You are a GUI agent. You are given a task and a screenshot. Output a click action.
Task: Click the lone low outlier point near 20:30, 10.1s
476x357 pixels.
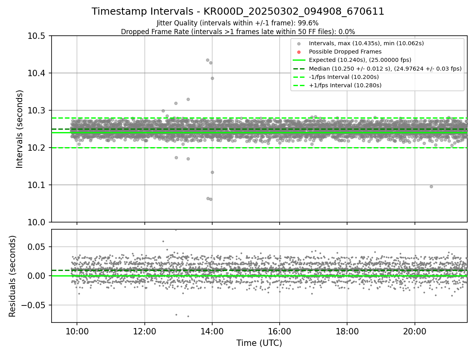431,186
